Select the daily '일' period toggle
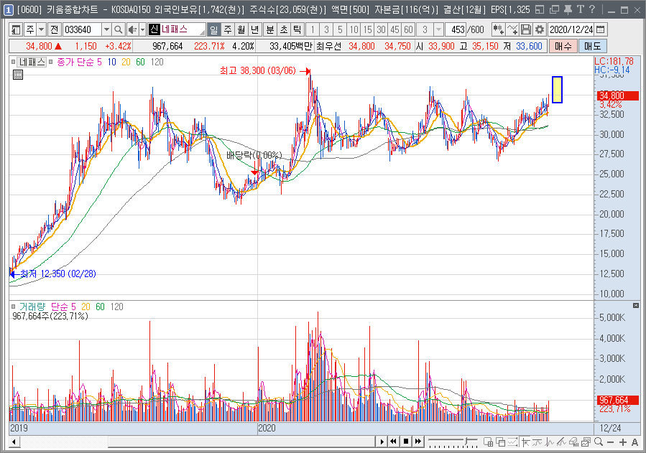This screenshot has height=453, width=646. tap(213, 29)
